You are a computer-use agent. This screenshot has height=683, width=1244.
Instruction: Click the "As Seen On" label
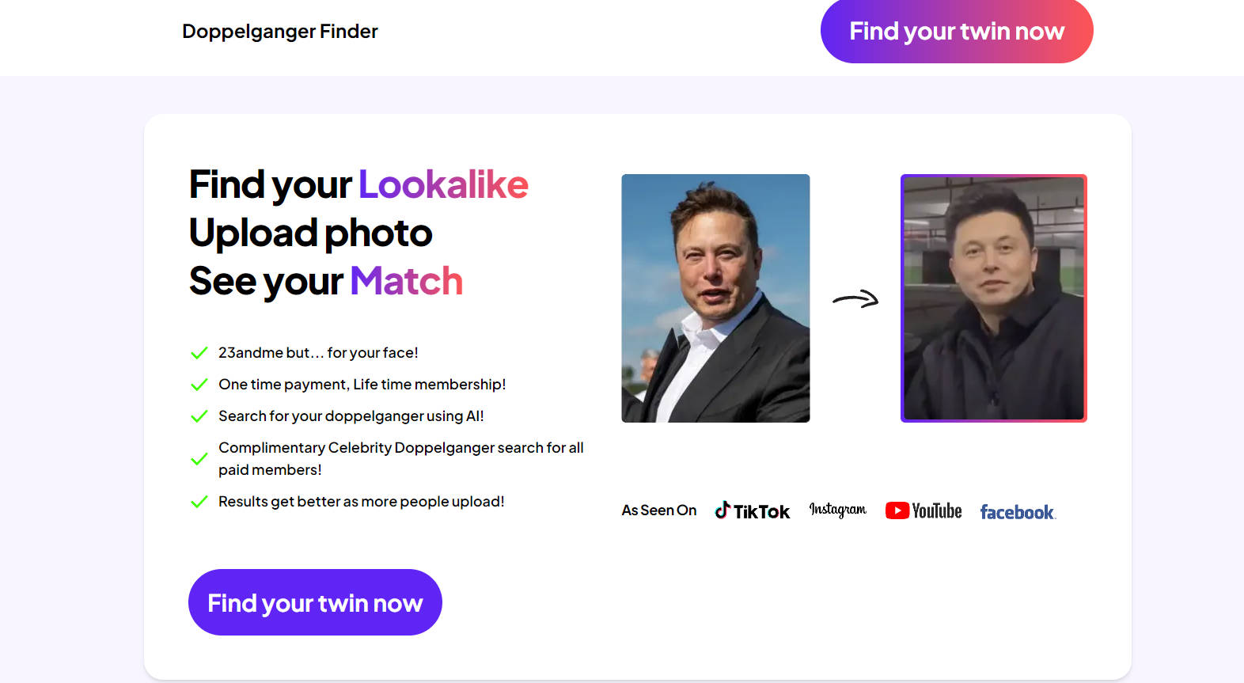tap(658, 510)
